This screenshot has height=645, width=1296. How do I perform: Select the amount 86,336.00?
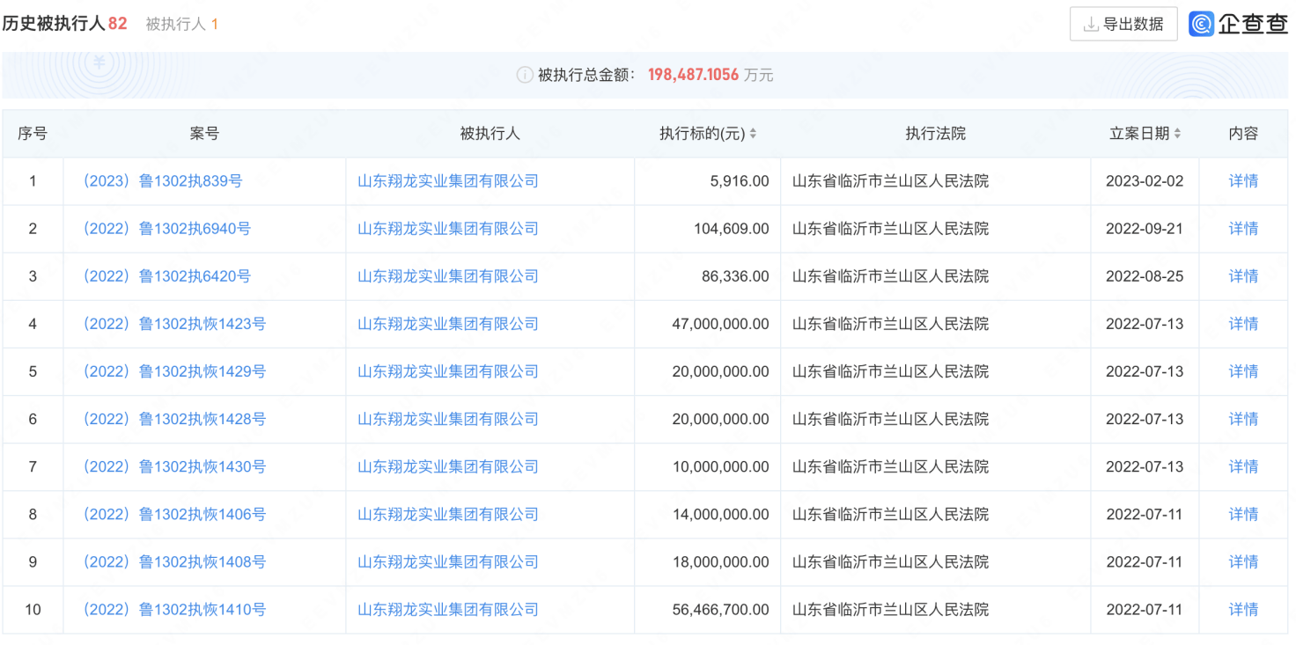735,276
